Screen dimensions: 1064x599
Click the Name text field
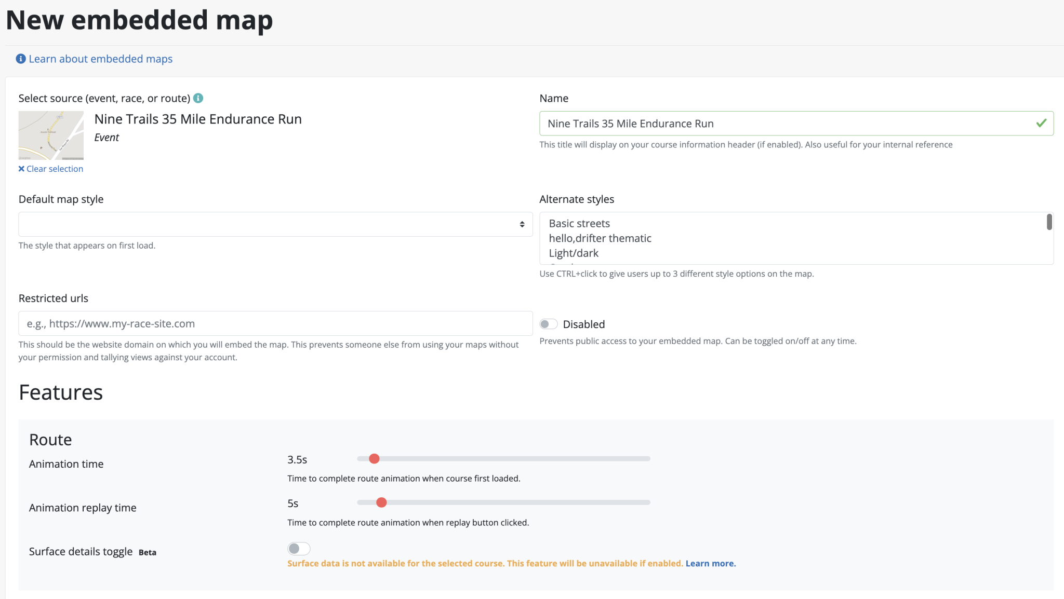pyautogui.click(x=779, y=124)
